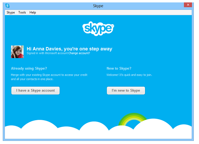Select the "I'm new to Skype" button
The image size is (199, 144).
point(126,90)
